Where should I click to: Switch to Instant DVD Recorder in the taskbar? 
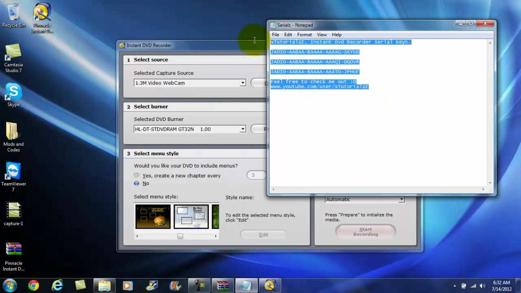pyautogui.click(x=270, y=285)
